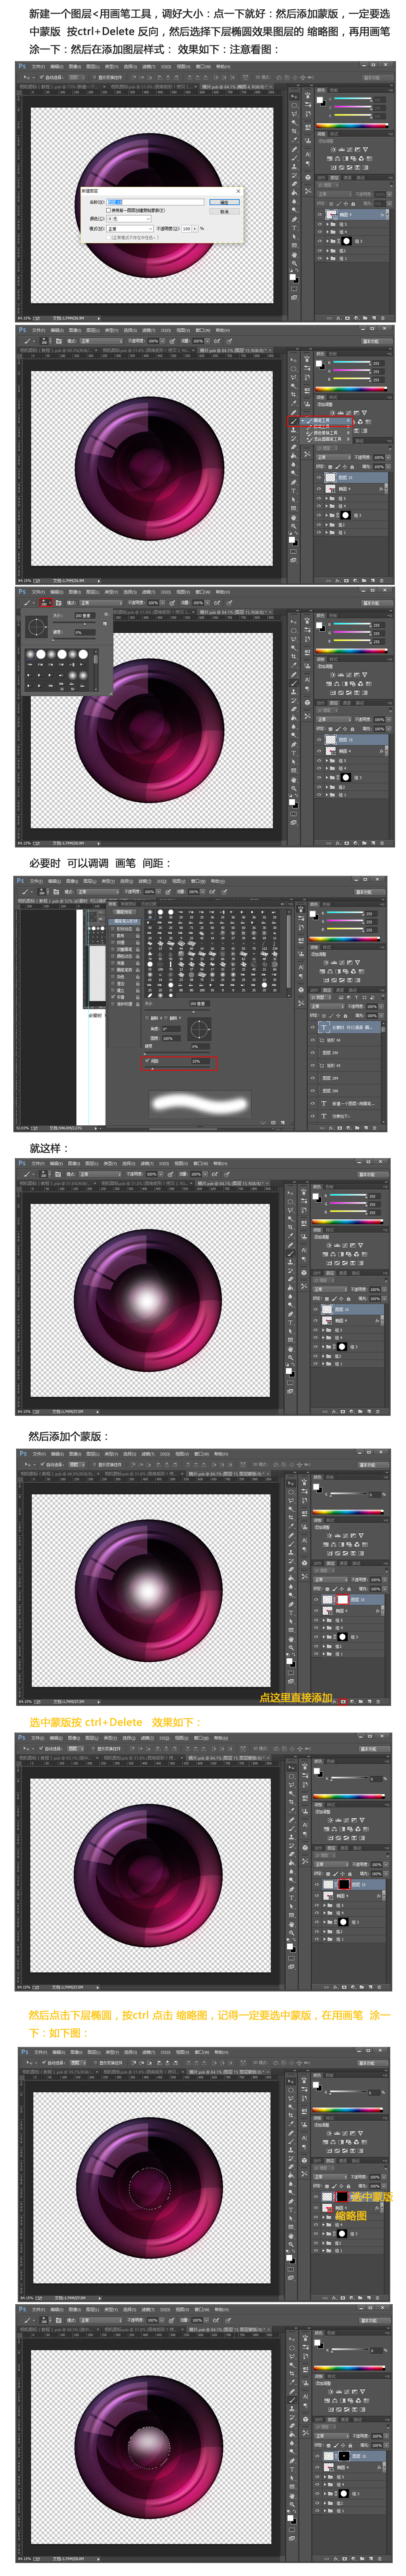The height and width of the screenshot is (2576, 406).
Task: Click 确定 in the New Layer dialog
Action: pyautogui.click(x=224, y=202)
